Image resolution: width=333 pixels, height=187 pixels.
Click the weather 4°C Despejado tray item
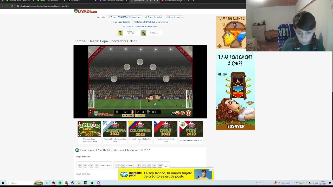pyautogui.click(x=282, y=183)
